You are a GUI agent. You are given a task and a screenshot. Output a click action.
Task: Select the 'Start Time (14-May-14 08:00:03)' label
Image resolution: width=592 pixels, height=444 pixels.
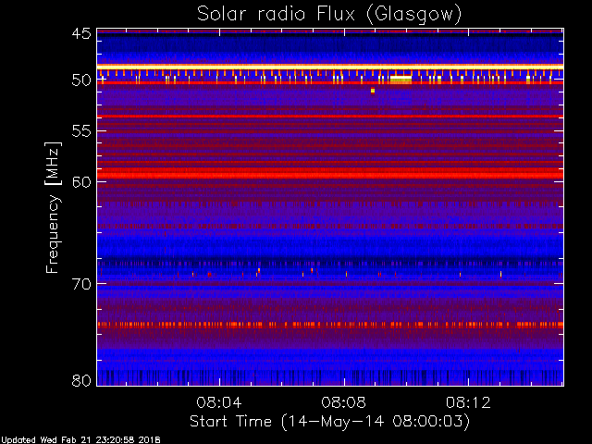[329, 422]
